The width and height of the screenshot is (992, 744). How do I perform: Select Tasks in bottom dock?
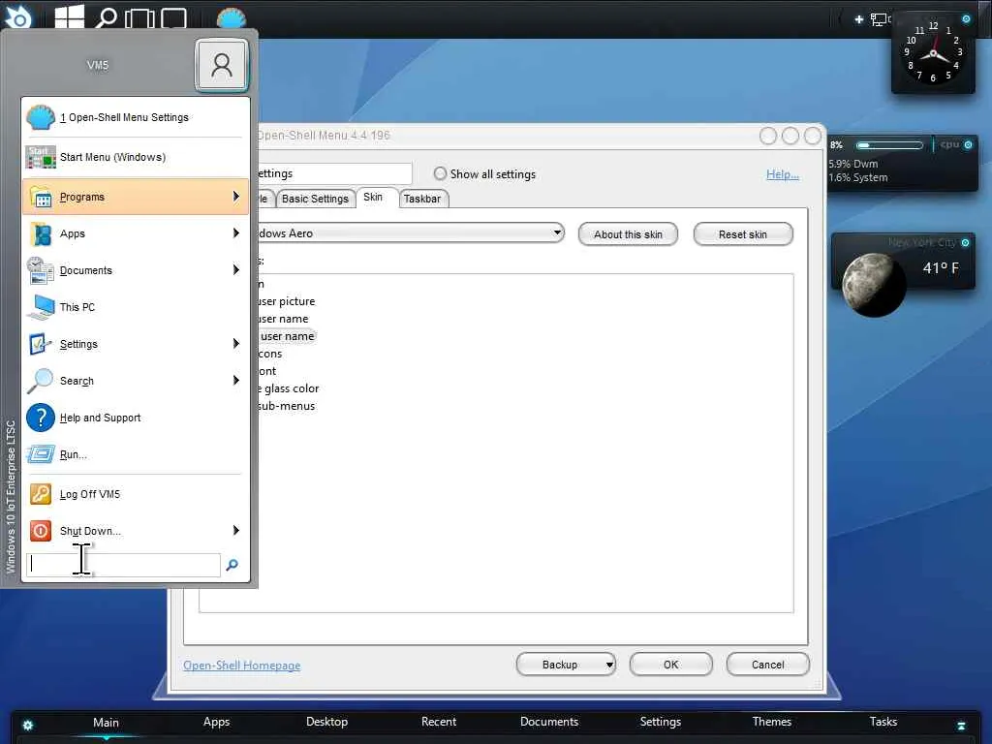[x=883, y=722]
